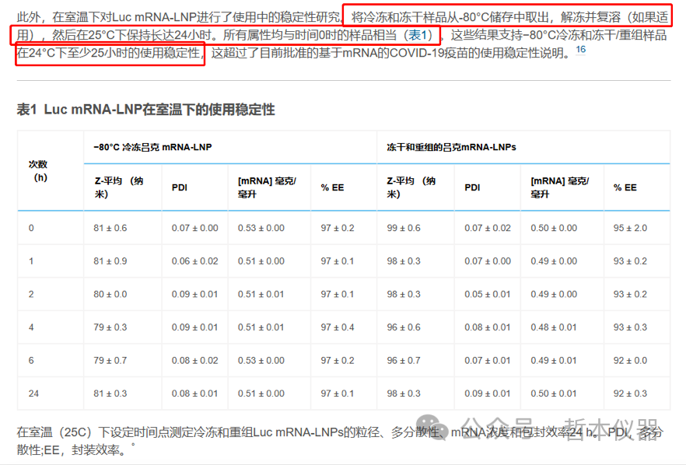Select 'Z-平均 (纳米)' header under the −80°C frozen group
Viewport: 686px width, 465px height.
pyautogui.click(x=118, y=187)
